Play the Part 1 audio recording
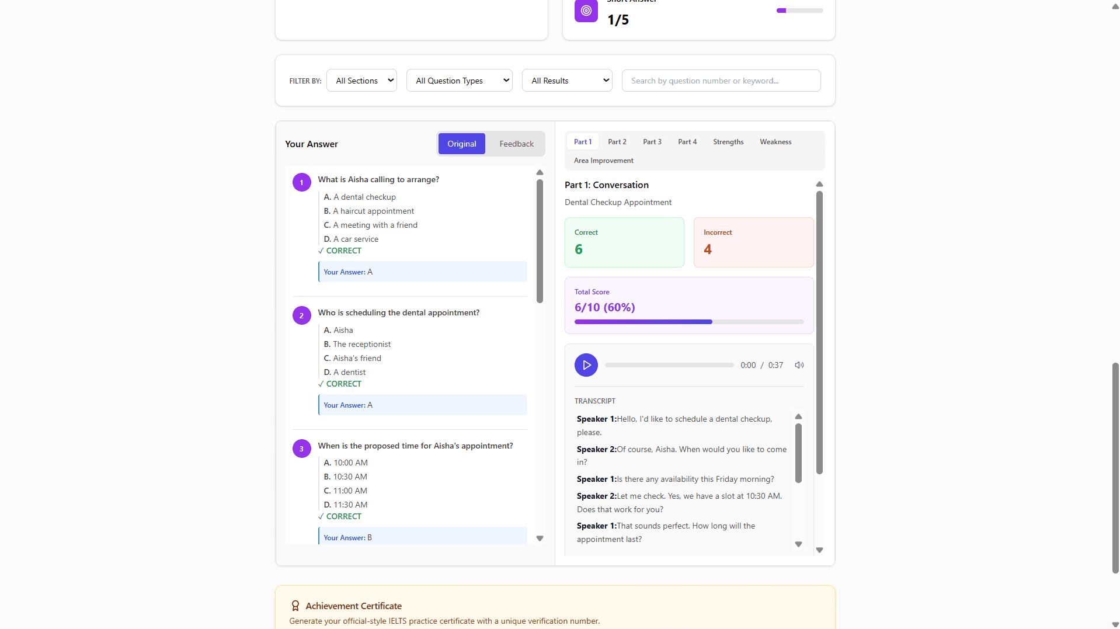Image resolution: width=1120 pixels, height=629 pixels. tap(586, 365)
